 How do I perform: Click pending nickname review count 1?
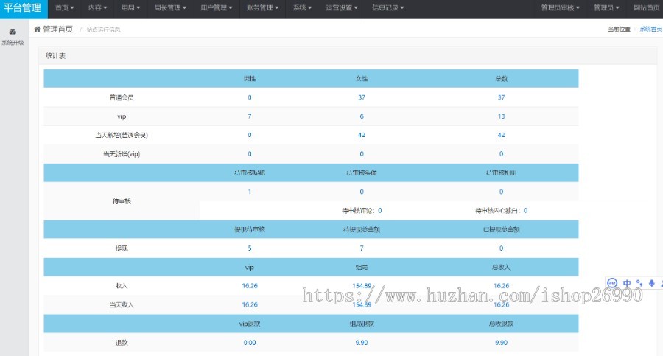click(250, 192)
